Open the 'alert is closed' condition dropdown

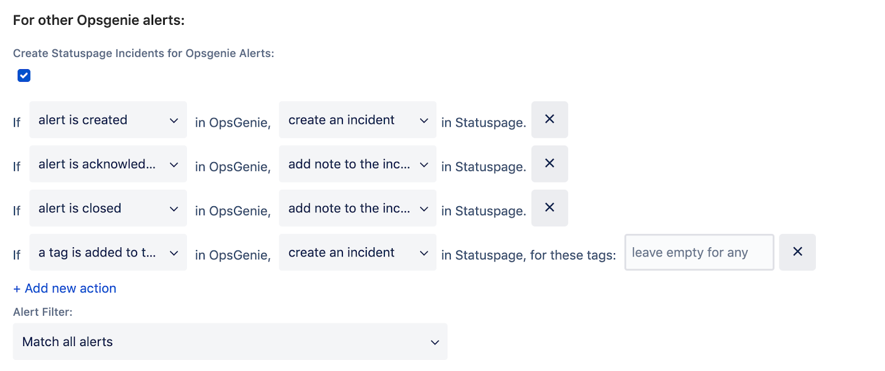click(108, 208)
